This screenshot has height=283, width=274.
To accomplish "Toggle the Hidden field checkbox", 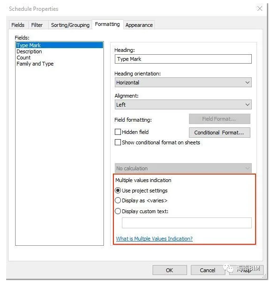I will point(118,132).
